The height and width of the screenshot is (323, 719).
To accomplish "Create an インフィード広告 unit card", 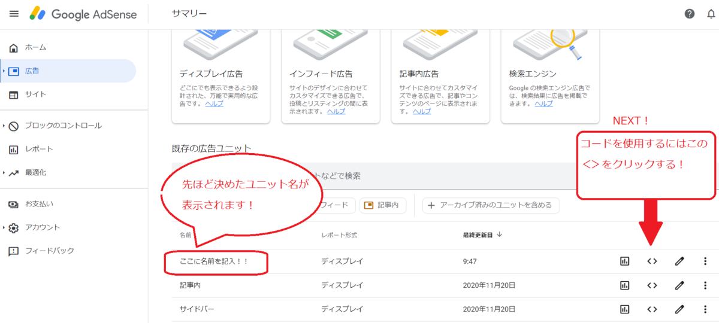I will point(331,77).
